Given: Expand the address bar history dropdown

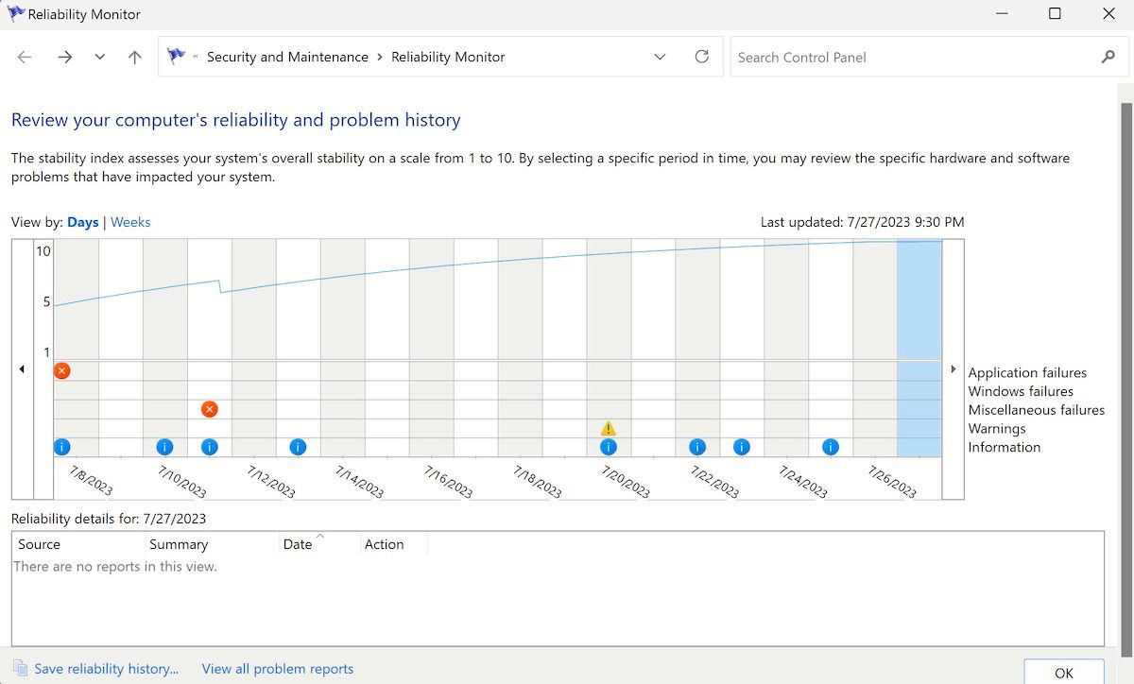Looking at the screenshot, I should [660, 57].
